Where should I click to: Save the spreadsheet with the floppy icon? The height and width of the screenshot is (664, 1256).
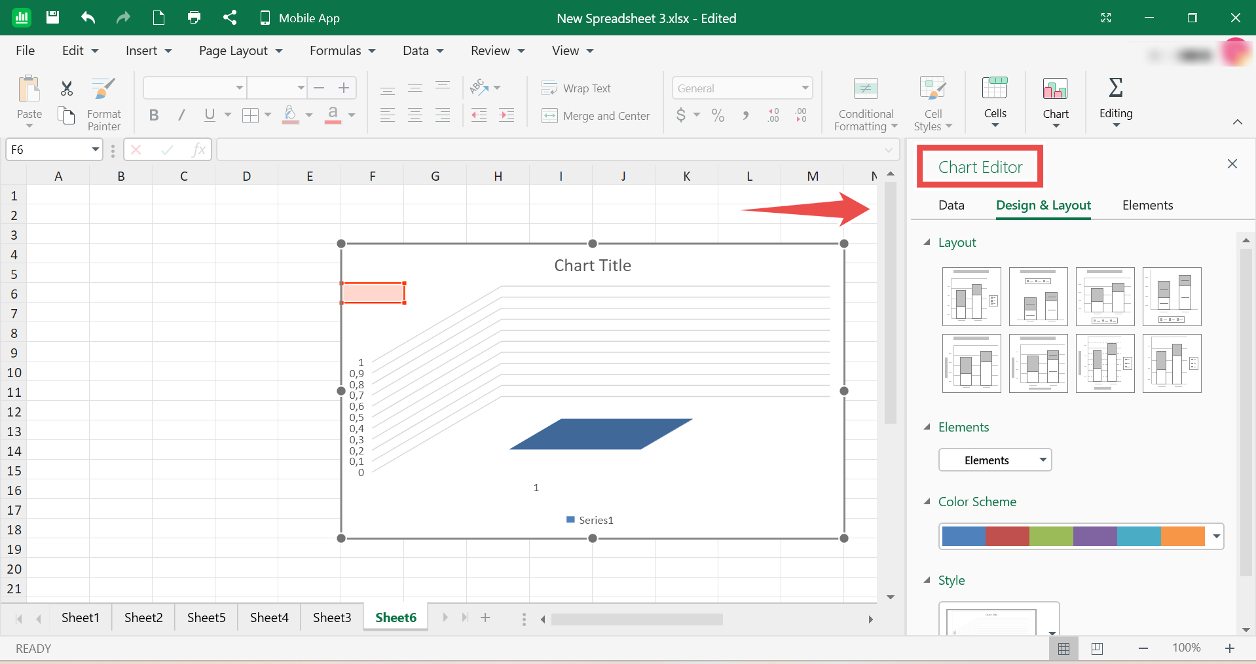(53, 18)
